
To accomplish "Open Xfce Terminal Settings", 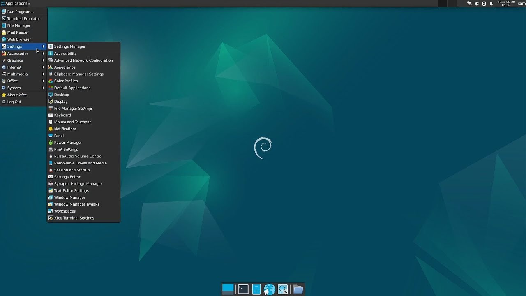I will click(x=84, y=218).
